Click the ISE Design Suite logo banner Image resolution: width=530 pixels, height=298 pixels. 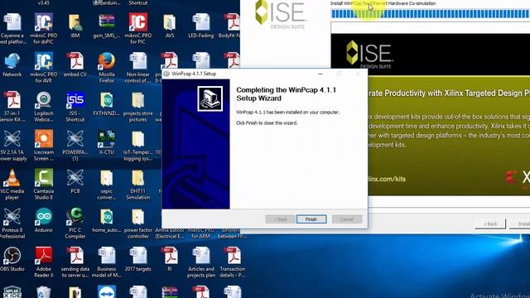(369, 54)
